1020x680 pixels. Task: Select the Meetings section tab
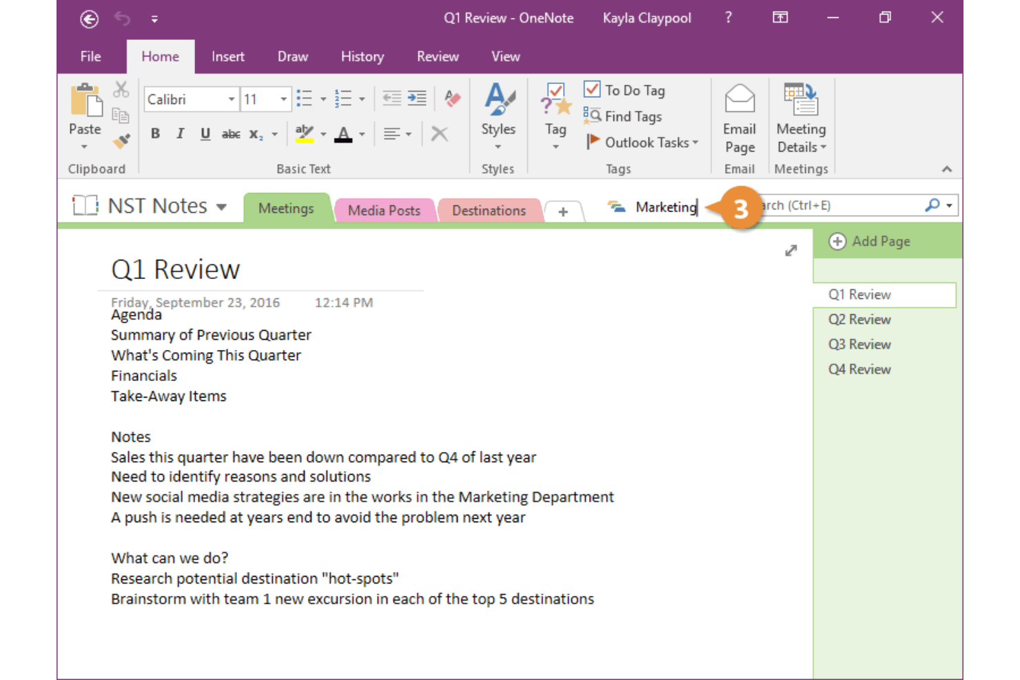coord(286,208)
